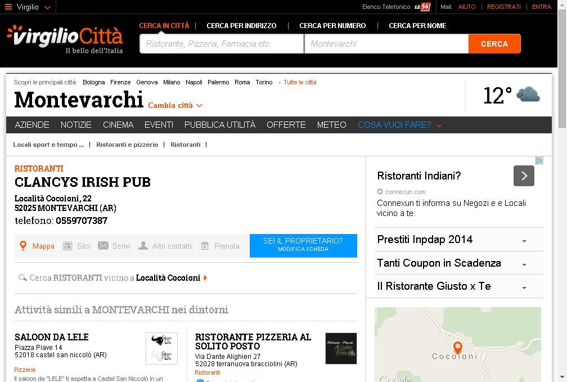Viewport: 567px width, 382px height.
Task: Open the Ristoranti Indiani? ad headline
Action: 418,176
